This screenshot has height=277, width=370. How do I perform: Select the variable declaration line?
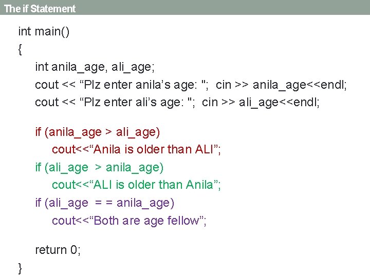[95, 67]
